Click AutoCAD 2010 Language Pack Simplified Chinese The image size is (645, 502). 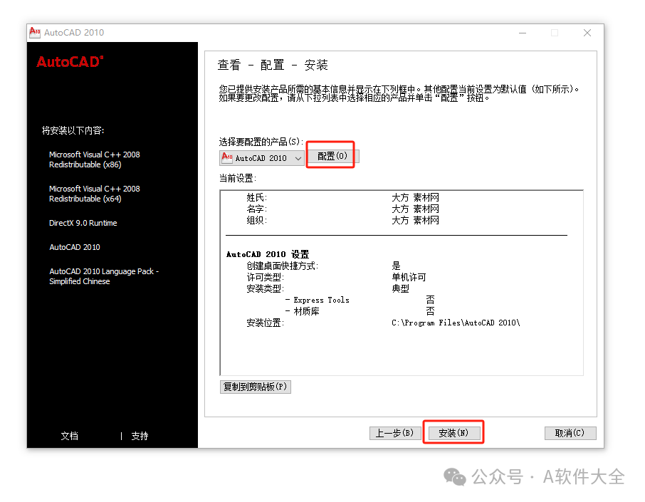click(x=104, y=276)
